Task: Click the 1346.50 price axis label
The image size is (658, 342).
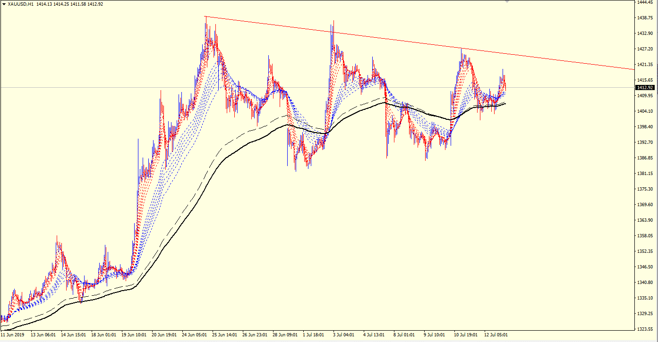Action: coord(645,267)
